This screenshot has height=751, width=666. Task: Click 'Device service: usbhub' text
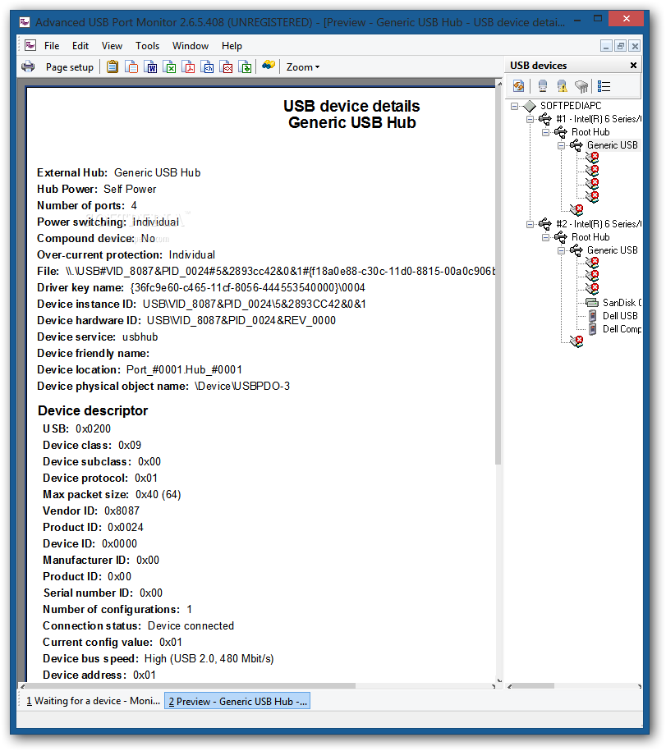(x=97, y=337)
